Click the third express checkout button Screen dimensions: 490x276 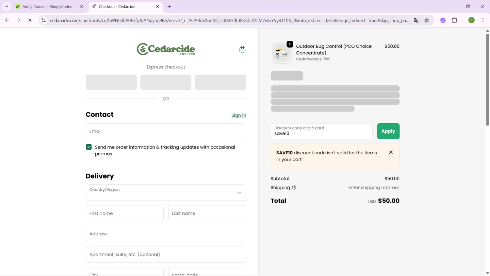(x=220, y=82)
